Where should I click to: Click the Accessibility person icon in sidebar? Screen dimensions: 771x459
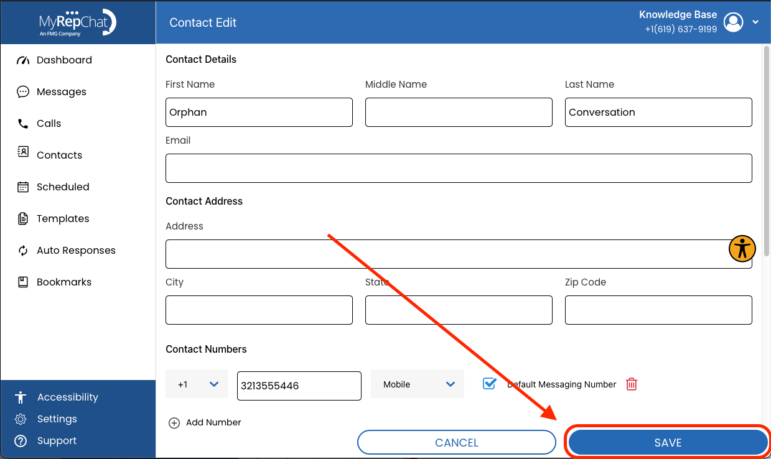(x=21, y=397)
